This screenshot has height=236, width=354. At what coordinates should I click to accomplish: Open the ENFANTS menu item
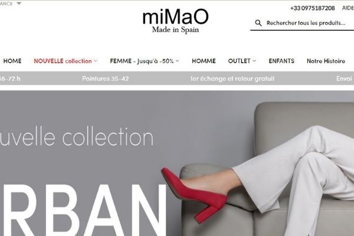click(x=281, y=61)
